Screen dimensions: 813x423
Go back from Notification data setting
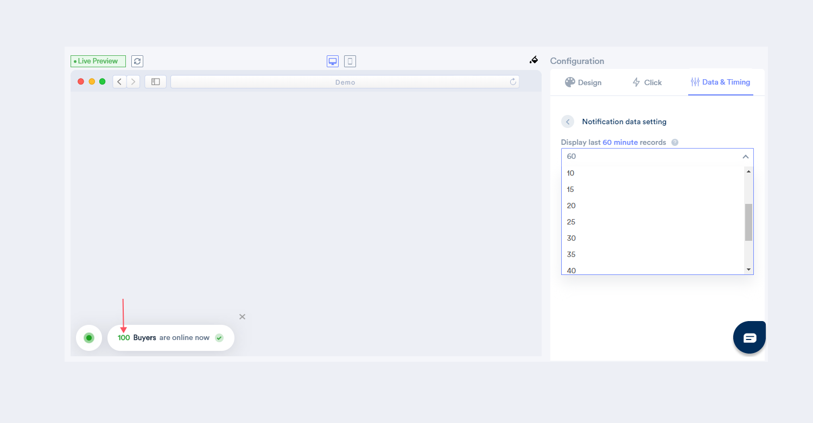pos(568,122)
